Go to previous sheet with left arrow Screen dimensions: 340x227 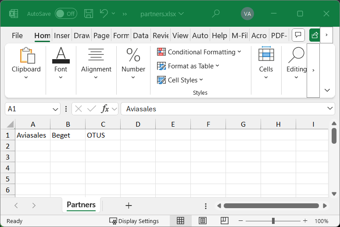[x=16, y=206]
